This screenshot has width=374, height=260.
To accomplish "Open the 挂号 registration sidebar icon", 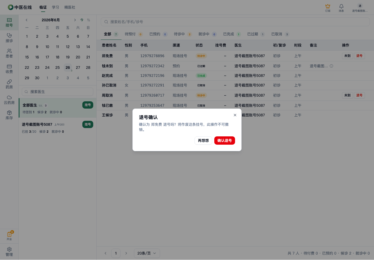I will [x=9, y=23].
